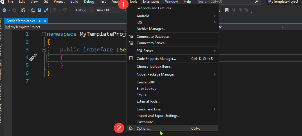Image resolution: width=302 pixels, height=136 pixels.
Task: Click the Redo arrow icon
Action: pos(65,10)
